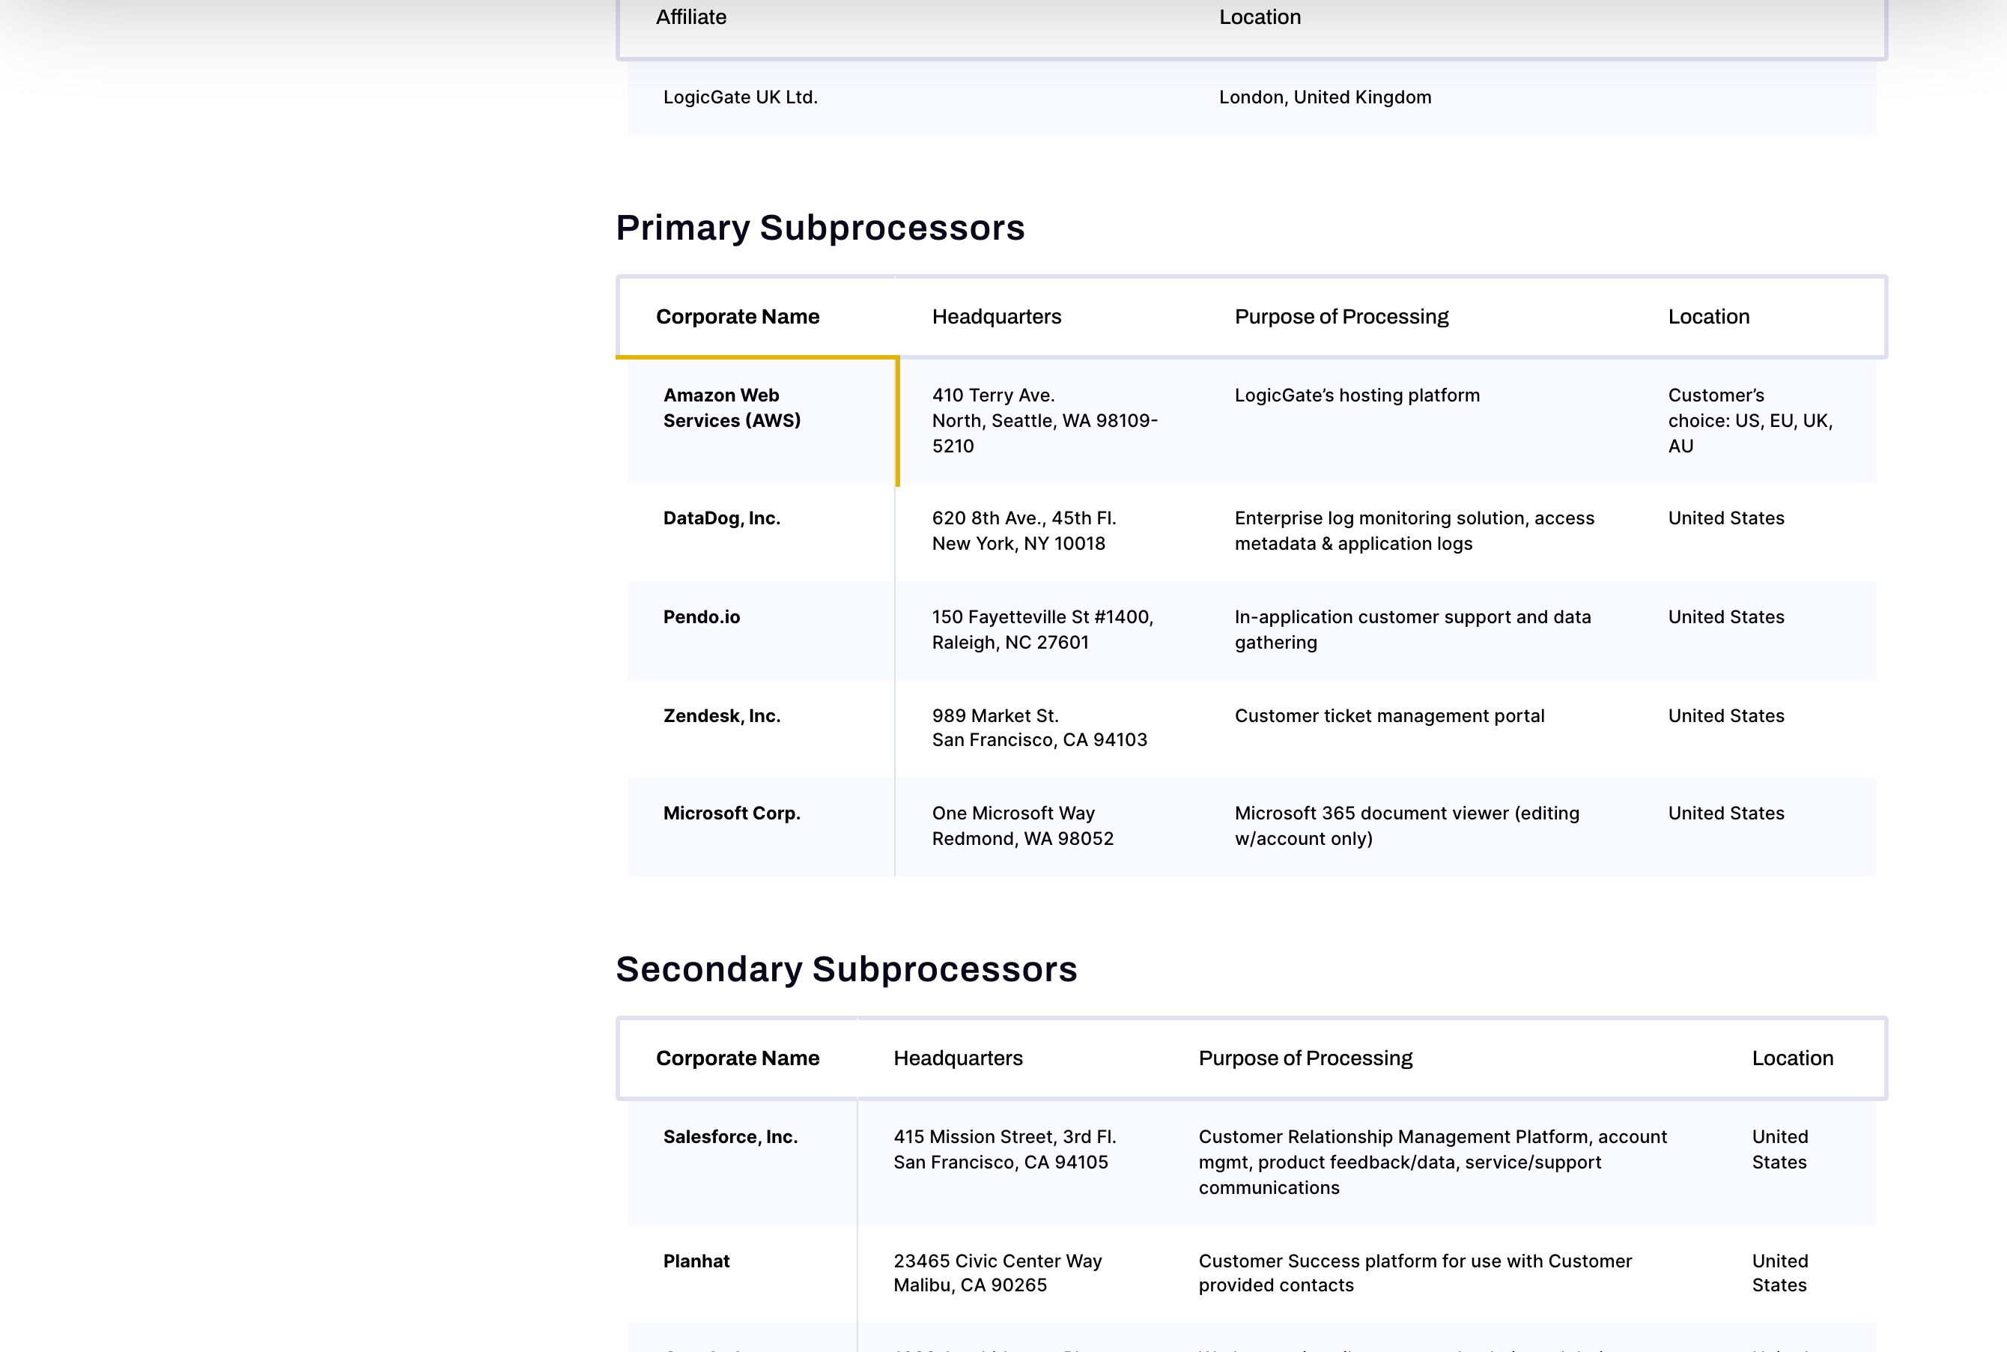Click the 'Secondary Subprocessors' heading

pos(846,969)
